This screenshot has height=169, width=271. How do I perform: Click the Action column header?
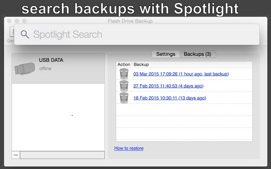tap(124, 65)
